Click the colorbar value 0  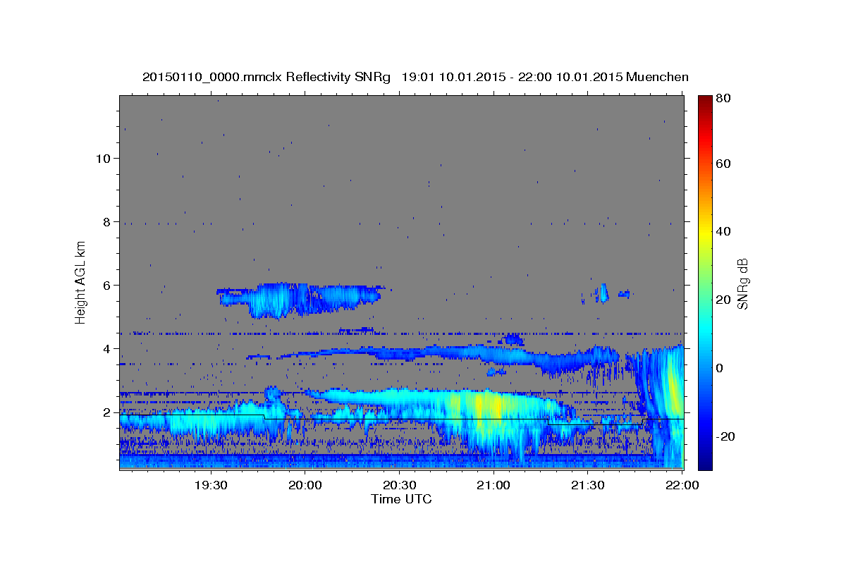coord(719,368)
